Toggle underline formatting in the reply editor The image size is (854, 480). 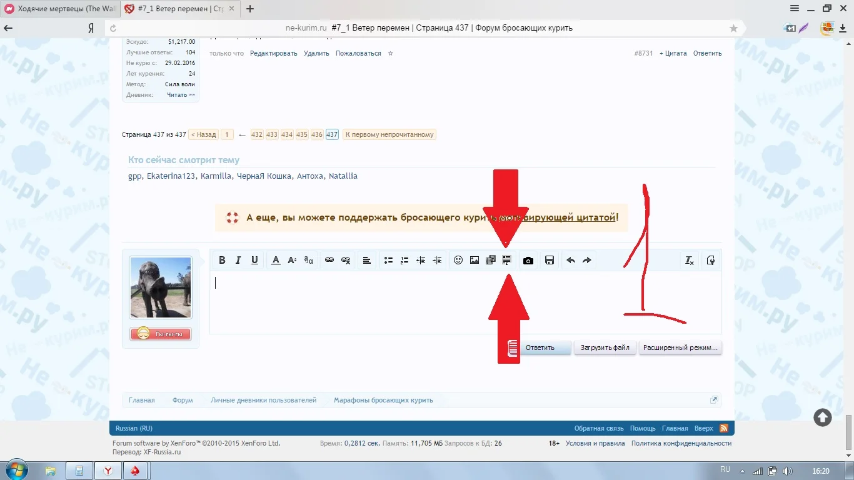pos(254,261)
